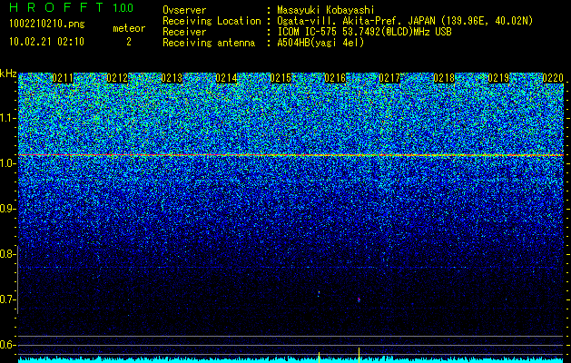This screenshot has height=363, width=571.
Task: Click the A504HB yagi antenna text
Action: pos(320,43)
